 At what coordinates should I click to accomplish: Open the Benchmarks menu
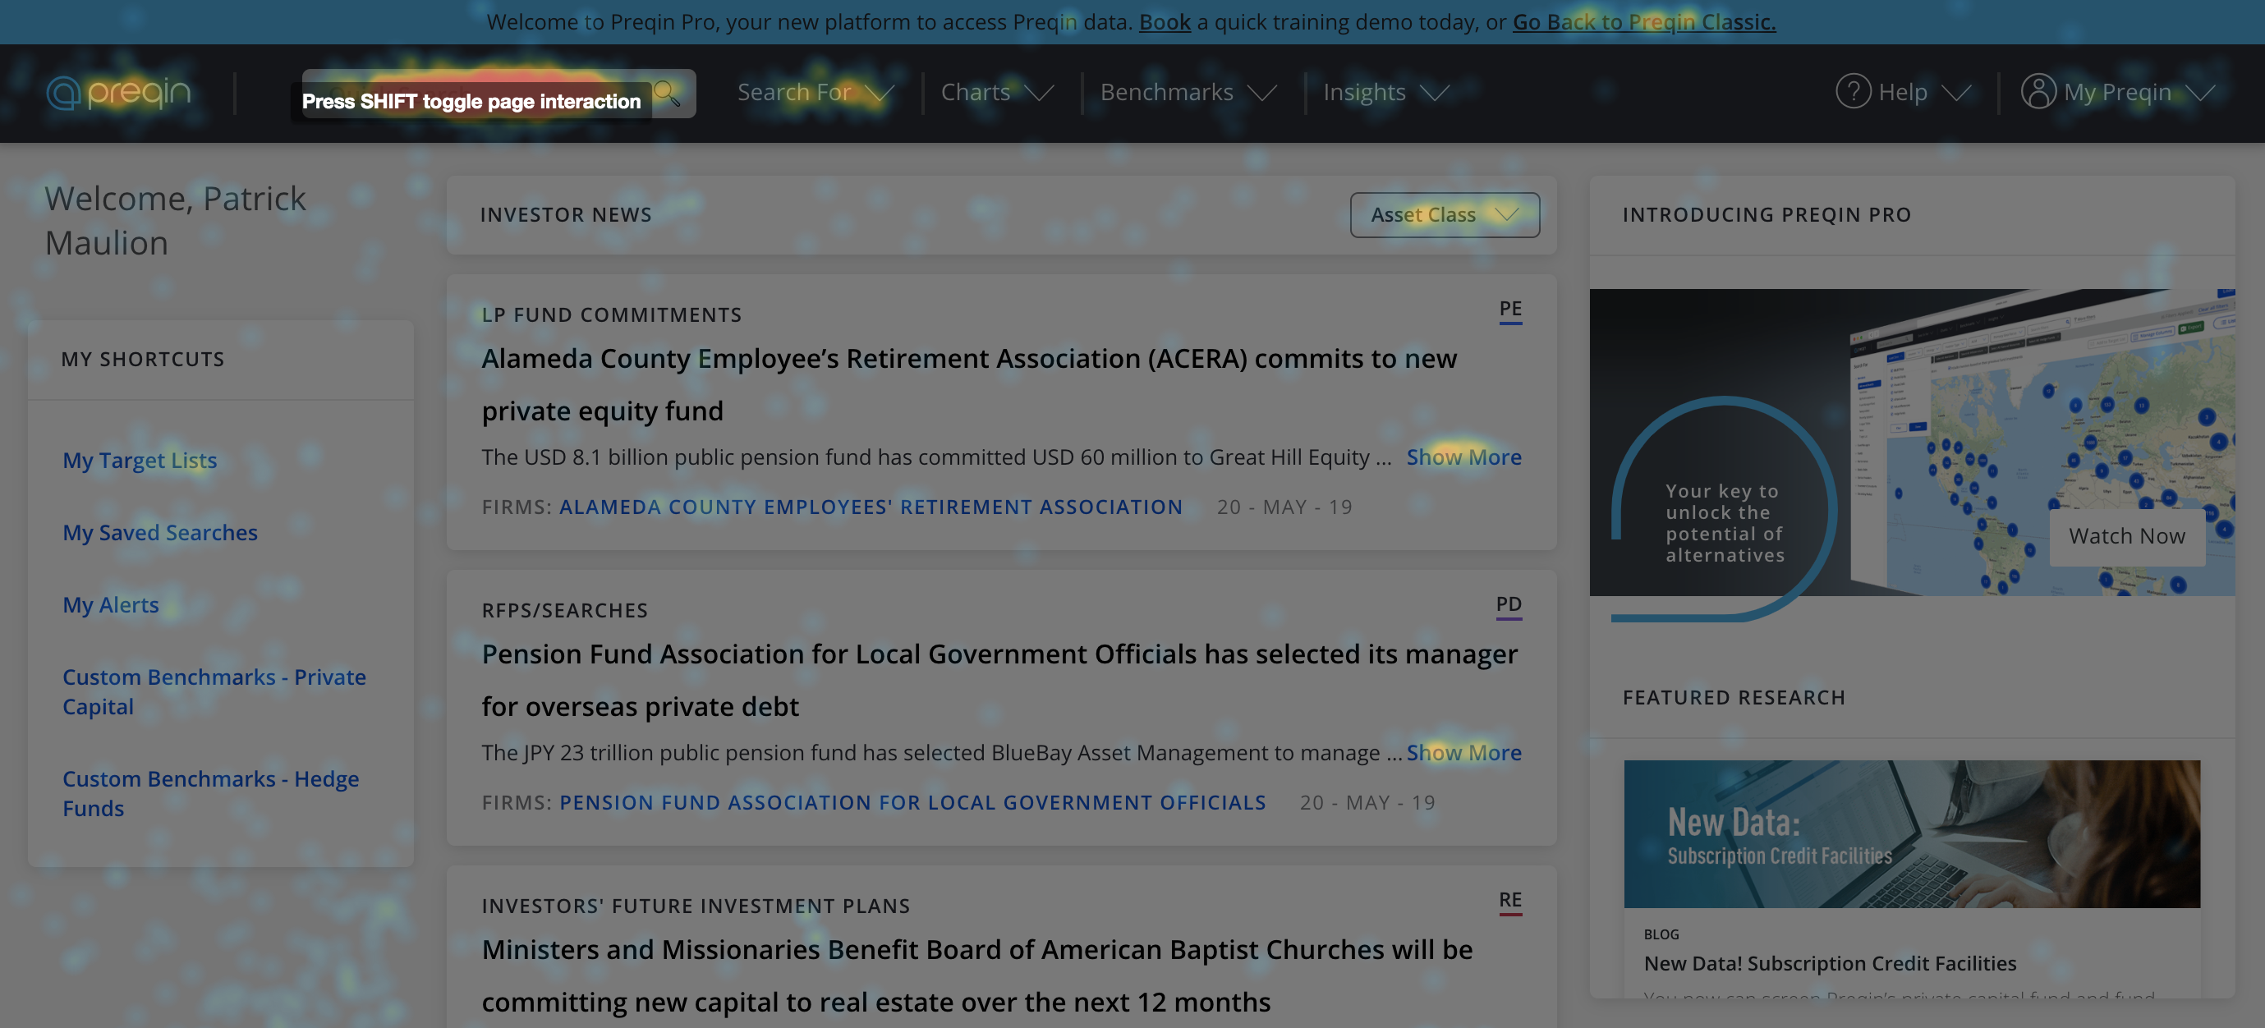click(1189, 92)
